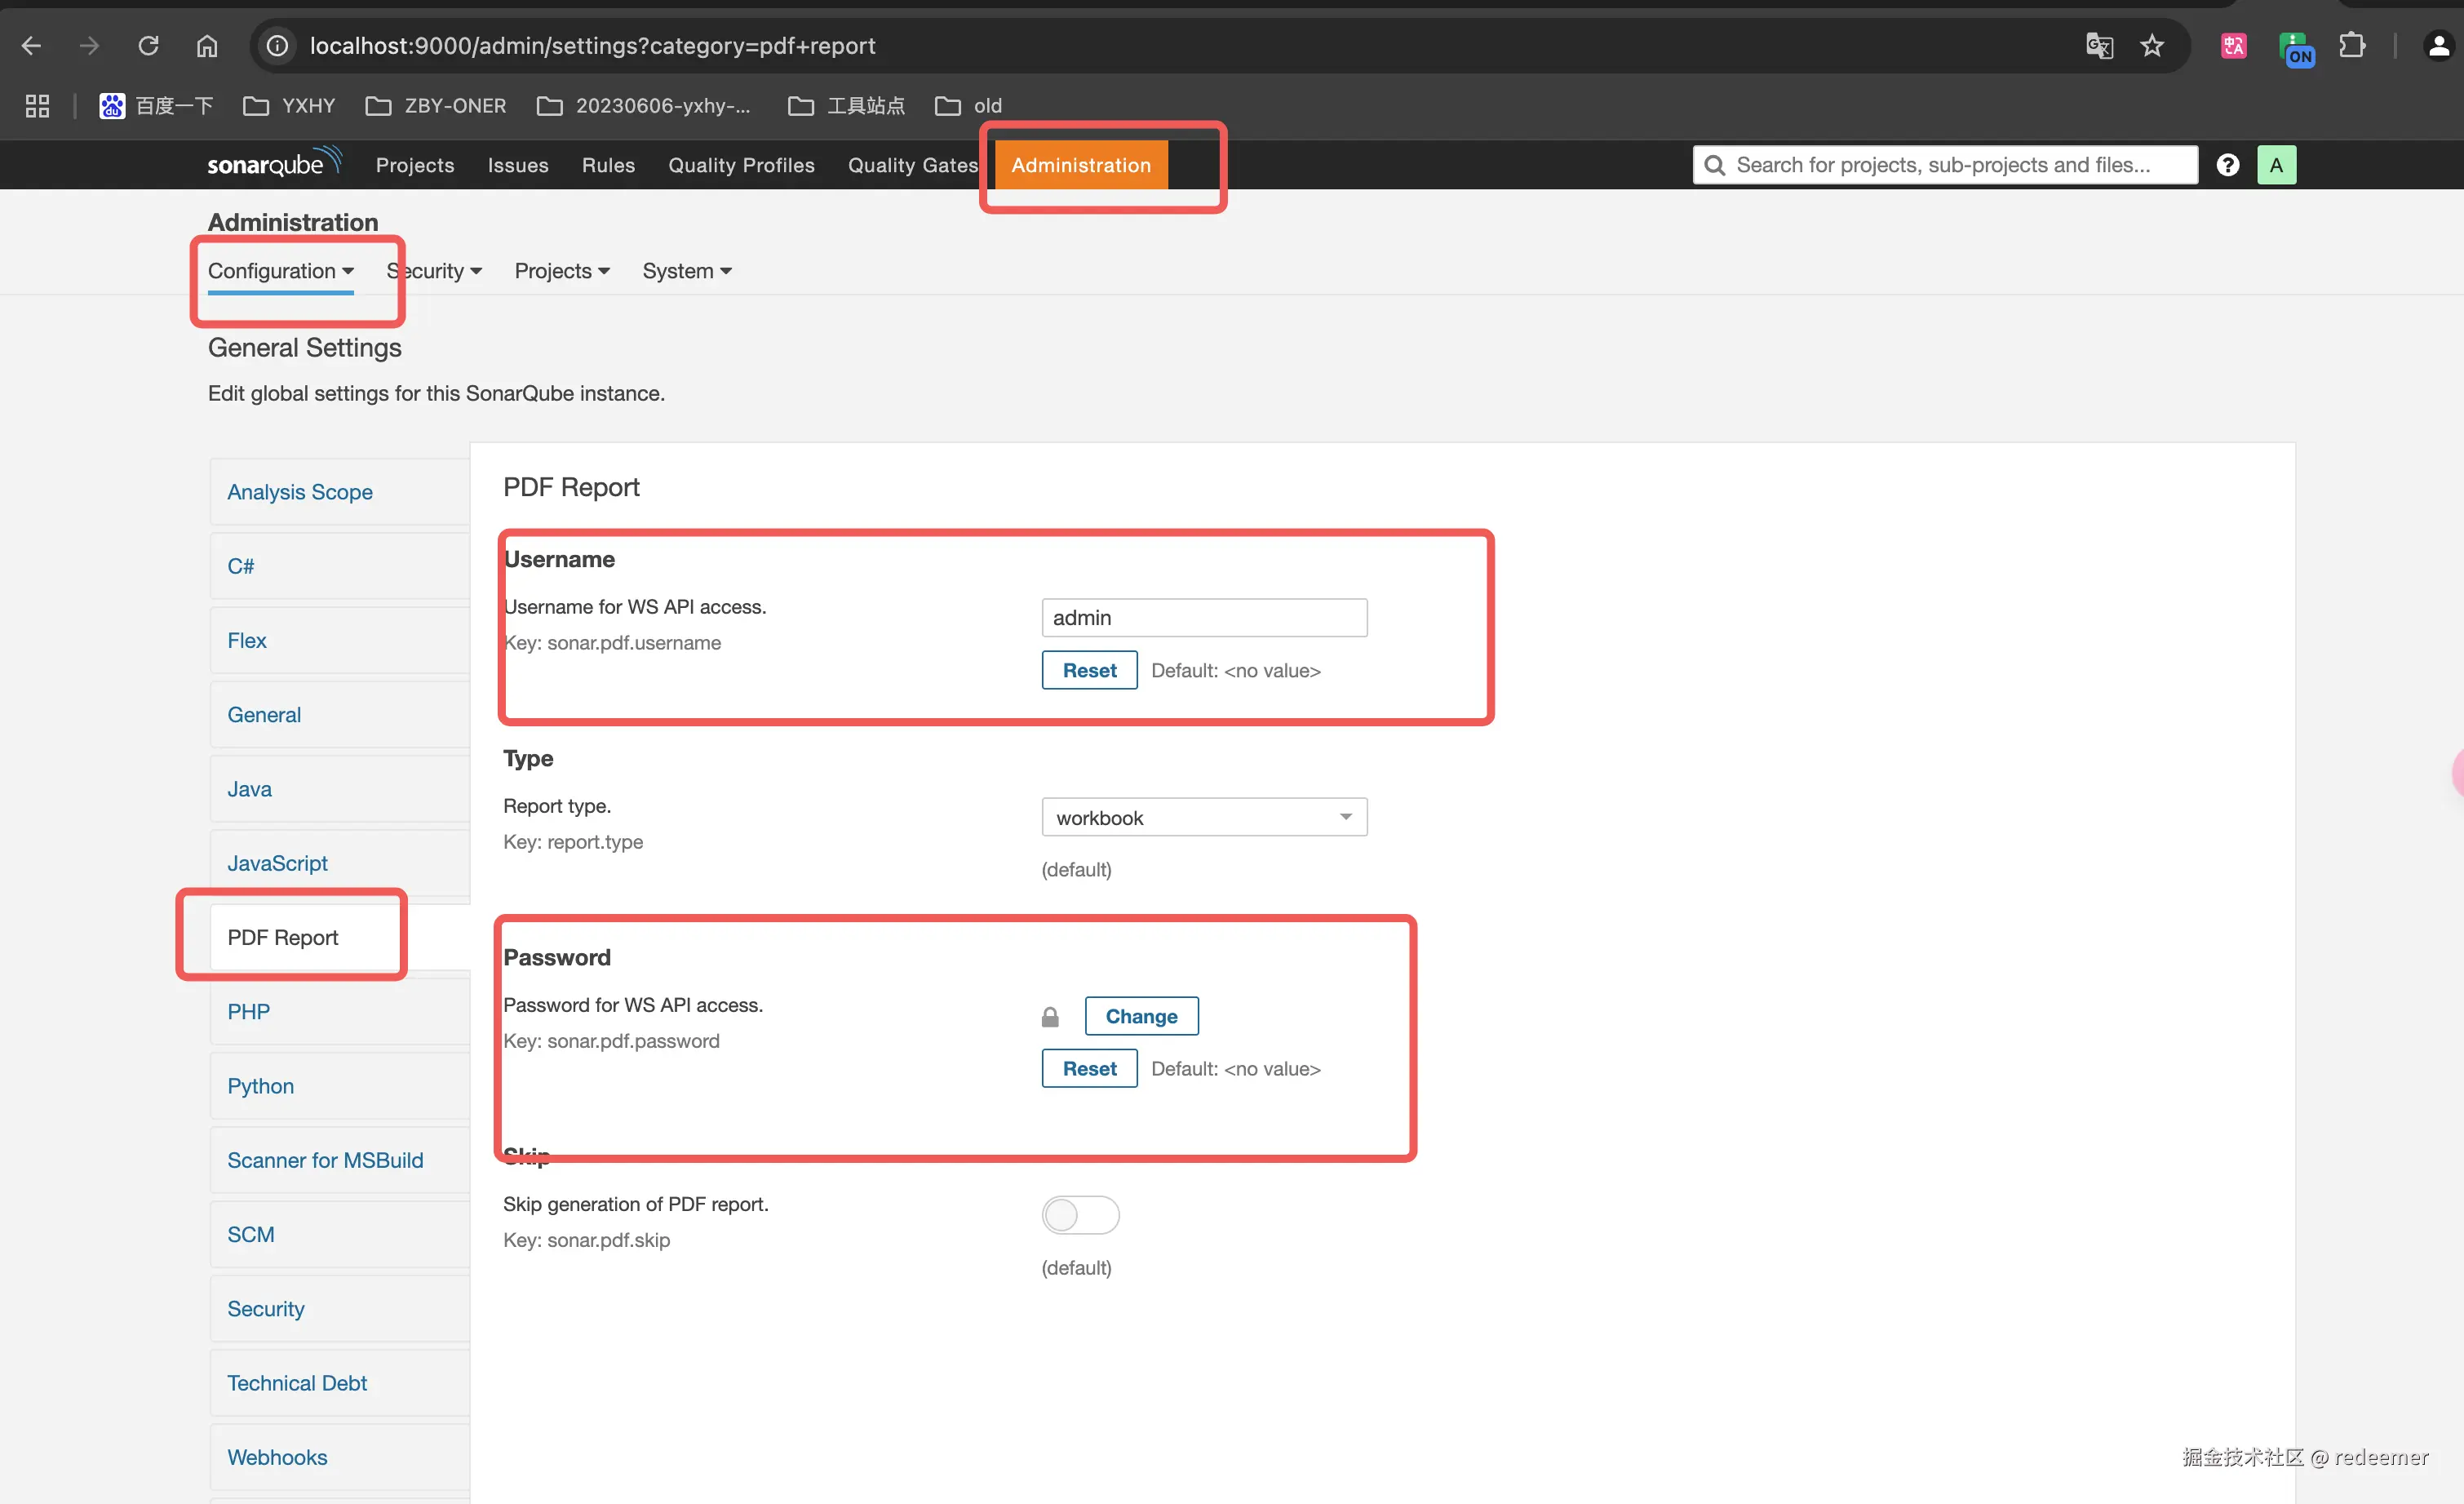This screenshot has width=2464, height=1504.
Task: Open the green user avatar menu
Action: coord(2276,165)
